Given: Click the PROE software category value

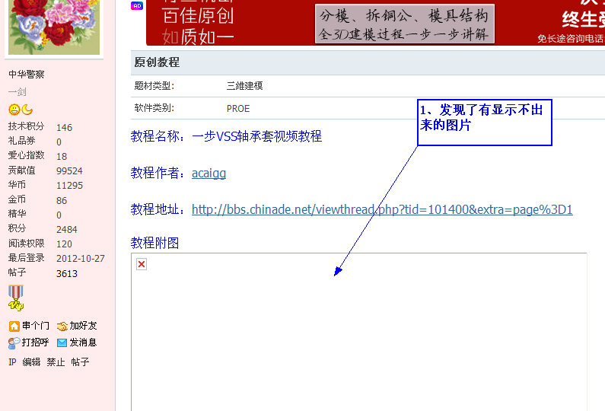Looking at the screenshot, I should pyautogui.click(x=238, y=108).
